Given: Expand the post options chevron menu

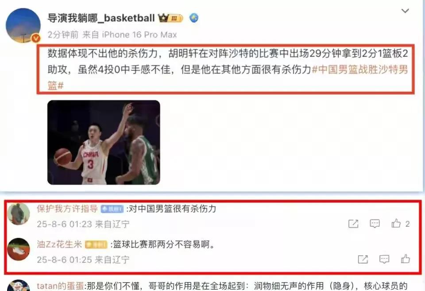Looking at the screenshot, I should click(x=405, y=11).
